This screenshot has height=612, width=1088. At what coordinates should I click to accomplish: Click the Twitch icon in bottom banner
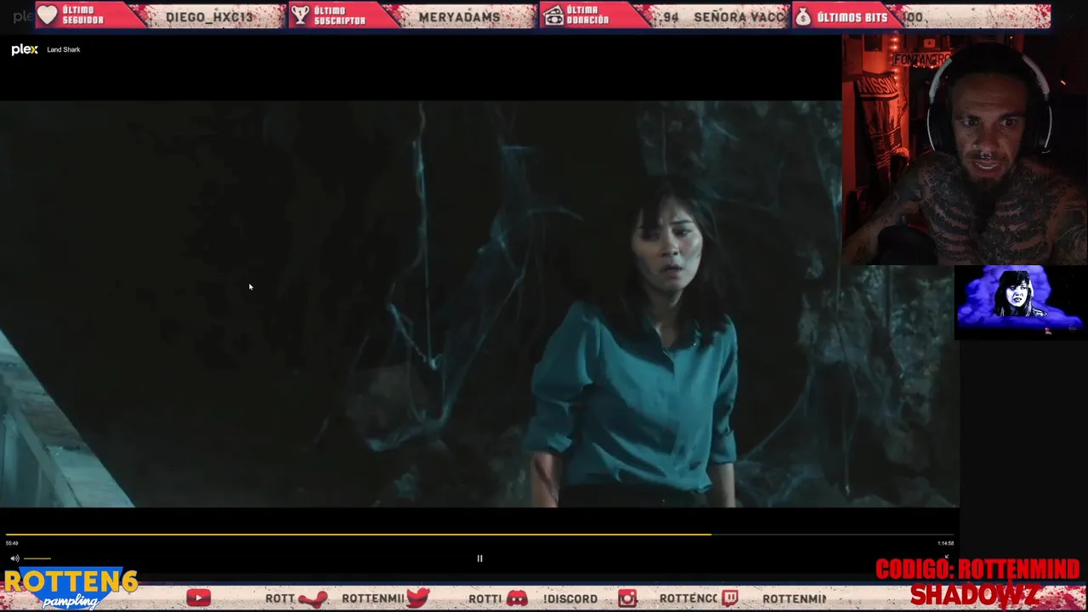730,598
